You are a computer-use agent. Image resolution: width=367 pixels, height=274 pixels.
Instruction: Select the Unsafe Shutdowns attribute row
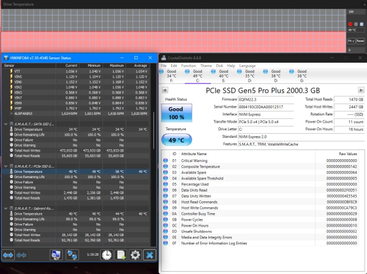(x=260, y=231)
